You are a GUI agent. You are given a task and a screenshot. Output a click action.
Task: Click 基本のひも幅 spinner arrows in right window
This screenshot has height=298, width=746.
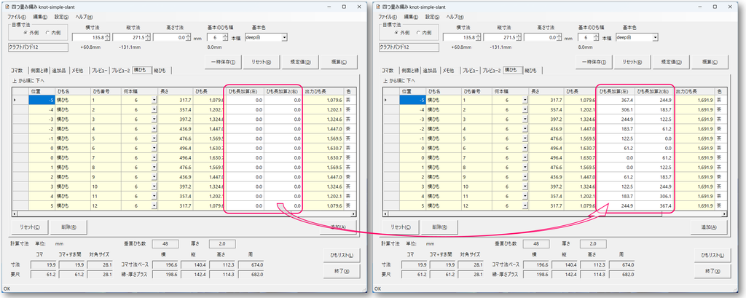[x=597, y=37]
